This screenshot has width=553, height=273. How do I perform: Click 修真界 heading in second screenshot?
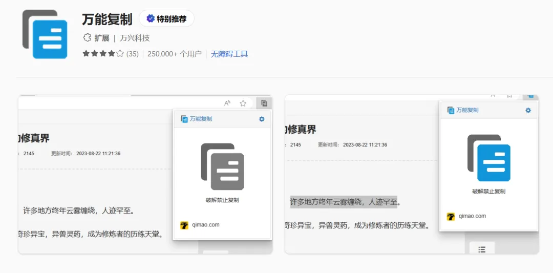(301, 130)
